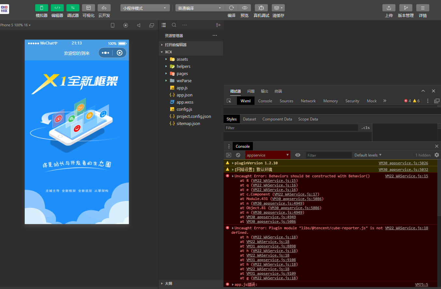Toggle the Simulator panel button
Viewport: 441px width, 289px height.
click(41, 8)
